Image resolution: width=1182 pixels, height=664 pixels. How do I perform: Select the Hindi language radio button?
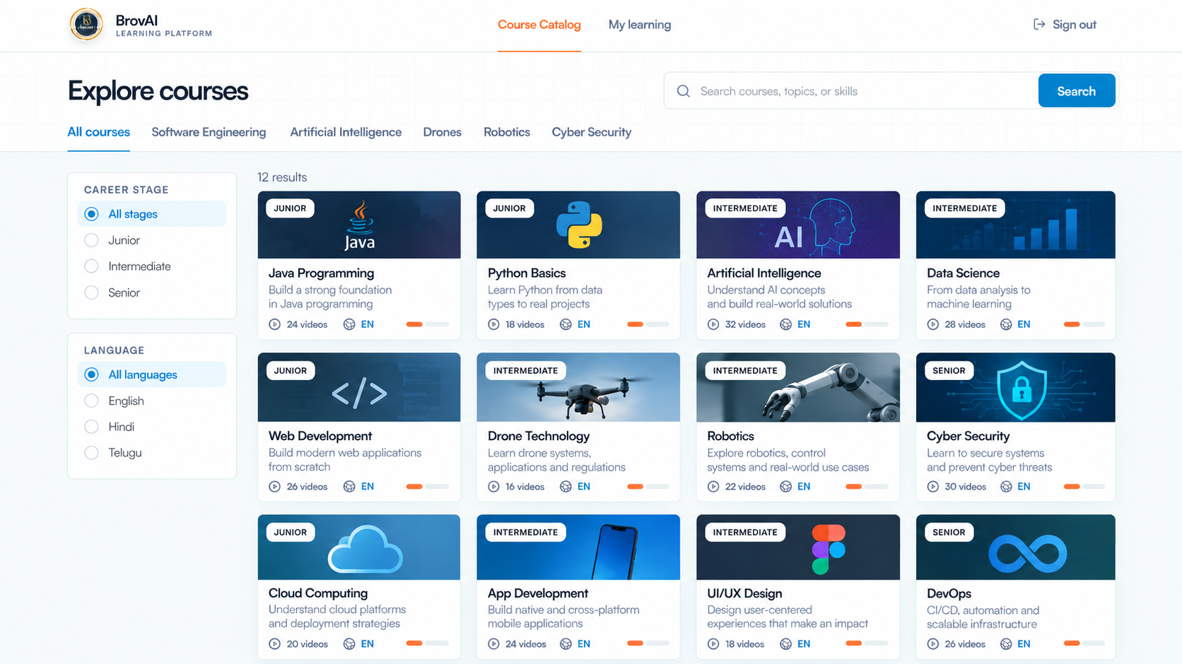(x=91, y=427)
